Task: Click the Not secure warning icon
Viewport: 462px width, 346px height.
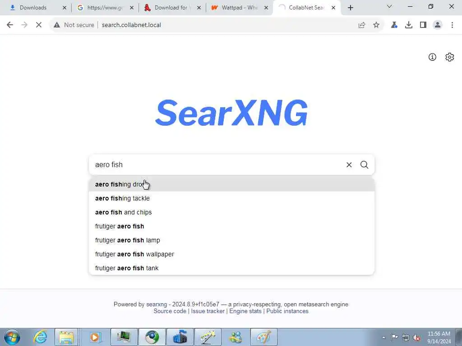Action: click(x=57, y=25)
